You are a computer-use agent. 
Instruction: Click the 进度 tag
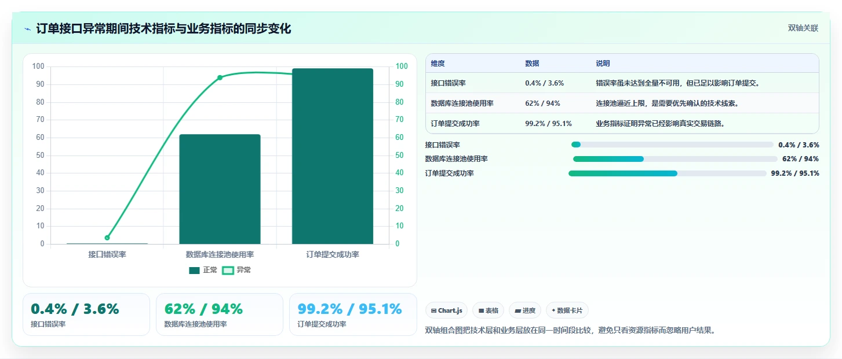(525, 310)
